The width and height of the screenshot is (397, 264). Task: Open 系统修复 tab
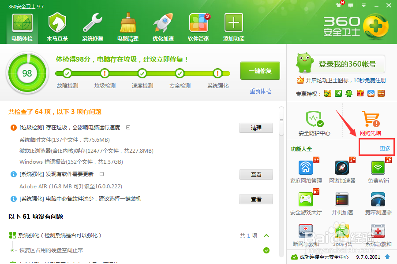point(93,28)
